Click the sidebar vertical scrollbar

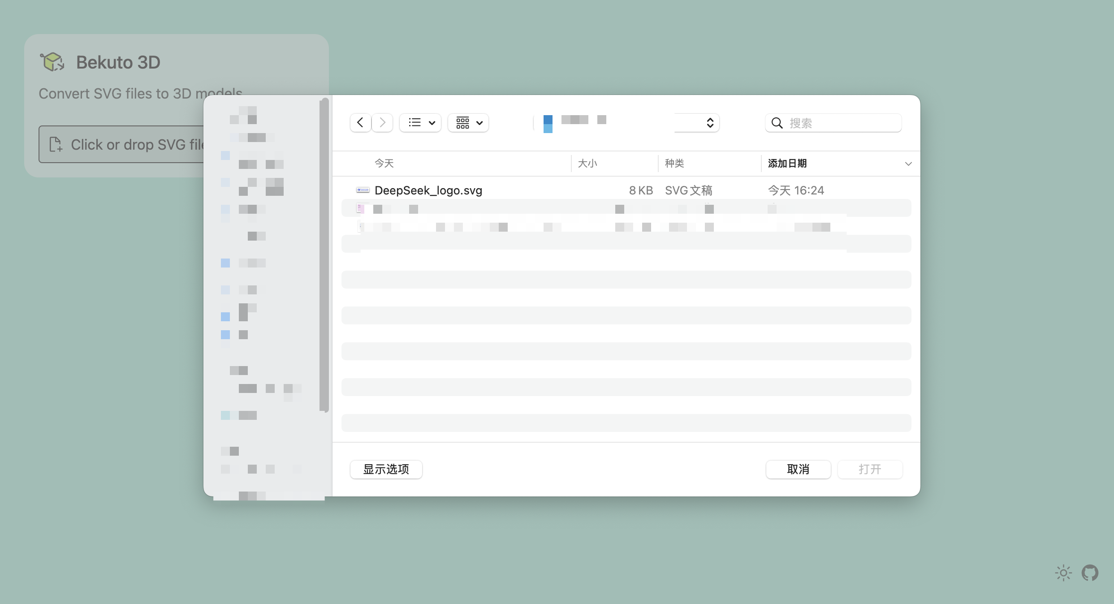click(x=324, y=255)
